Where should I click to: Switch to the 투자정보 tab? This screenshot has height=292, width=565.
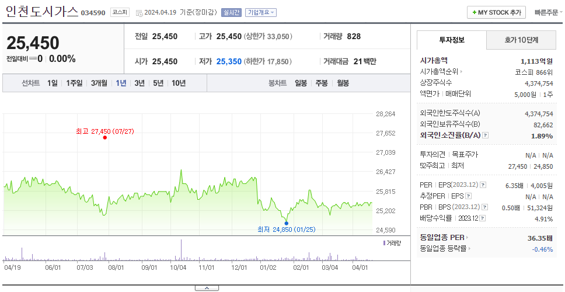452,40
